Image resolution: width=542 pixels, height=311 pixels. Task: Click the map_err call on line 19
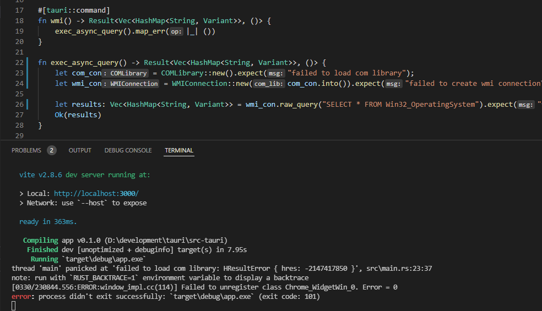(150, 31)
